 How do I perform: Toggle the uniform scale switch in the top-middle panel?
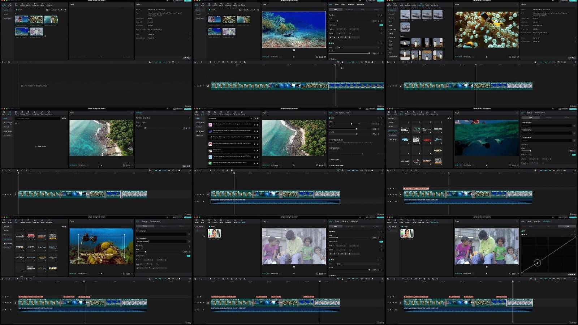(x=381, y=25)
